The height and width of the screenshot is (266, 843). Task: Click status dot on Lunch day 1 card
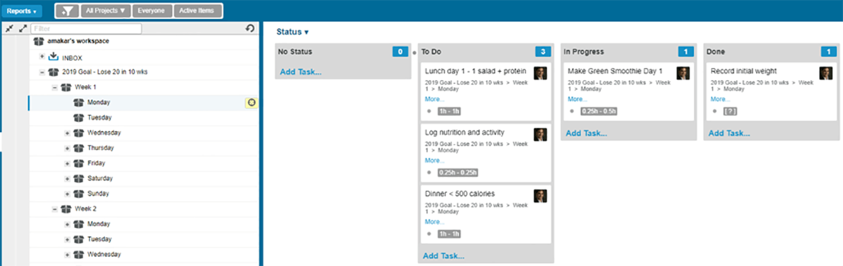pos(429,111)
